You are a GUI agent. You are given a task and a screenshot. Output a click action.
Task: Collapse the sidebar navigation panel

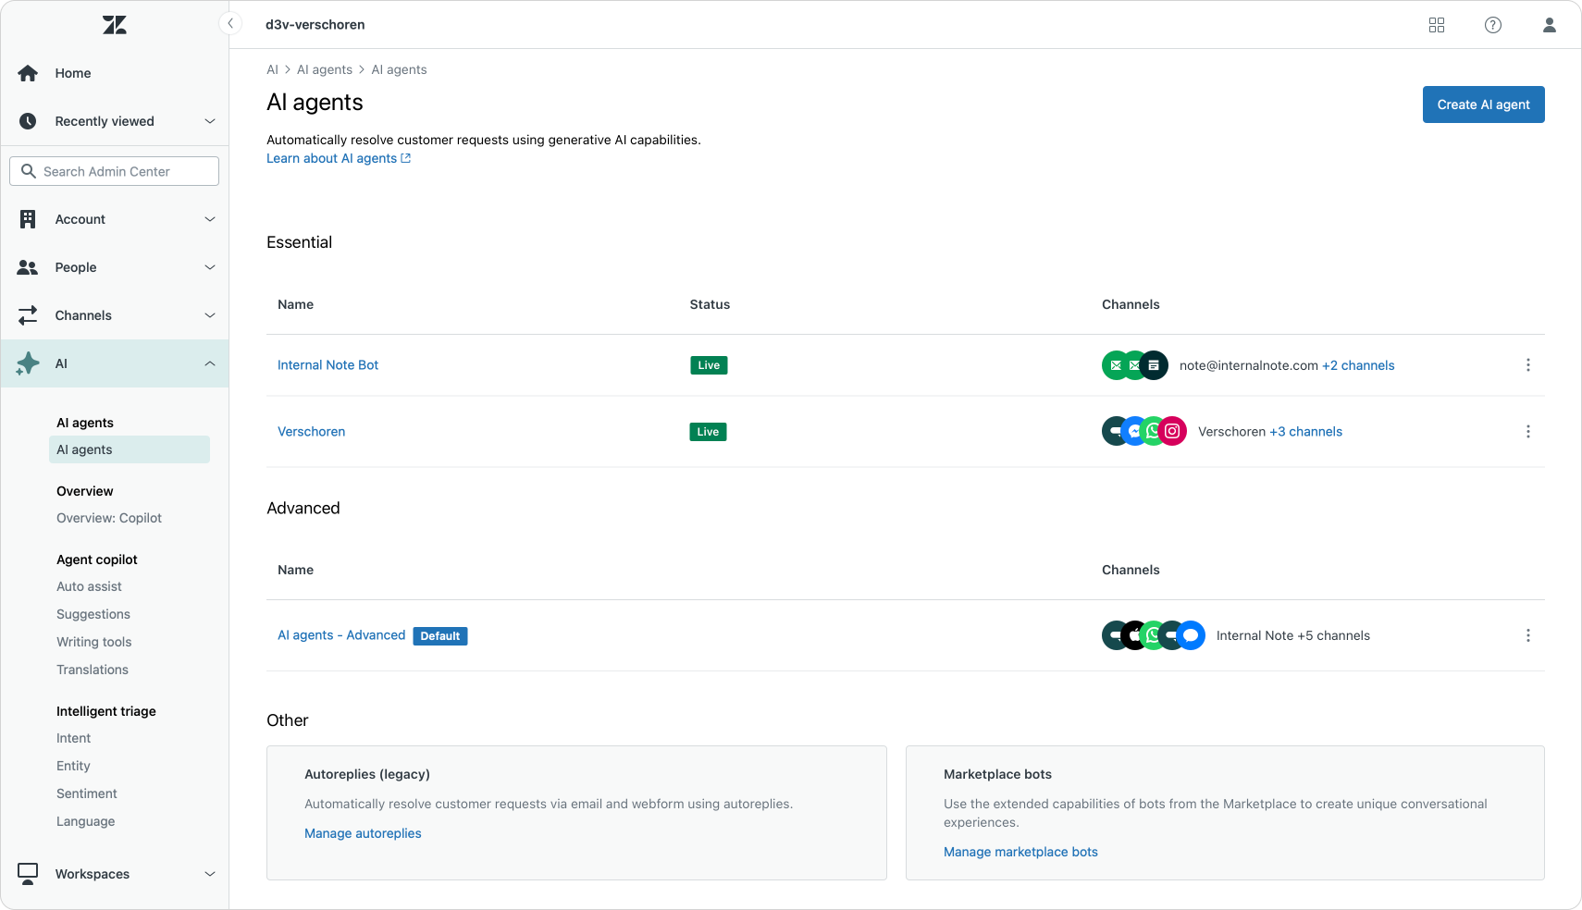229,23
